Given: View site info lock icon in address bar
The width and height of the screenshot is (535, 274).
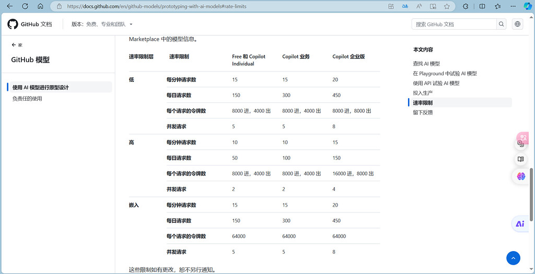Looking at the screenshot, I should pos(60,6).
